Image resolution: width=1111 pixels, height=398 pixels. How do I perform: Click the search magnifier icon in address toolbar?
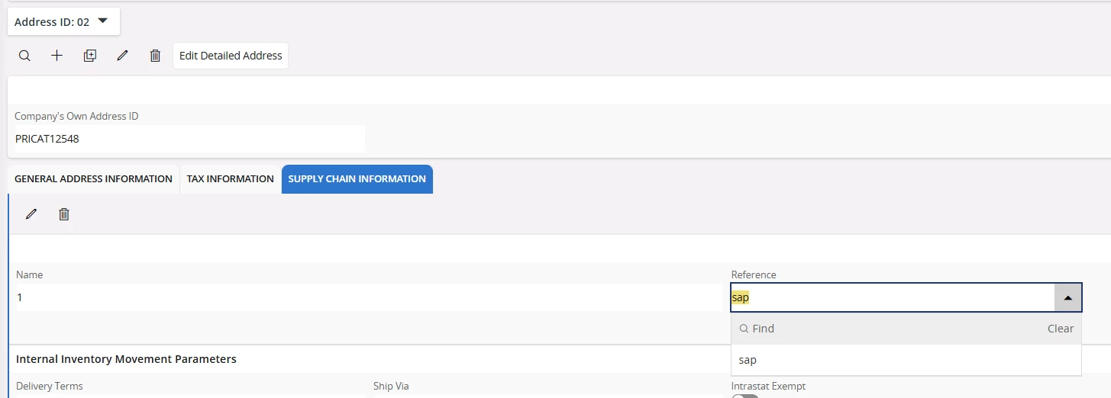24,56
